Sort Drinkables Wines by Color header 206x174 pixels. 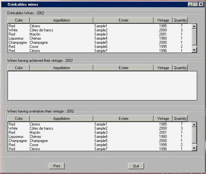tap(19, 20)
